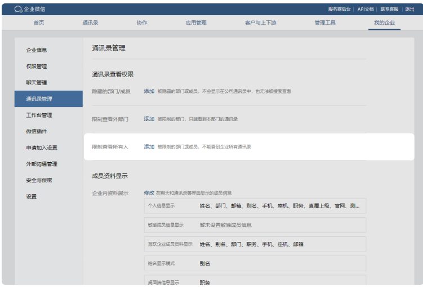This screenshot has width=423, height=287.
Task: Click 退出 to log out
Action: pos(409,9)
